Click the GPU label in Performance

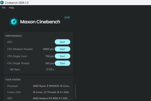point(10,42)
